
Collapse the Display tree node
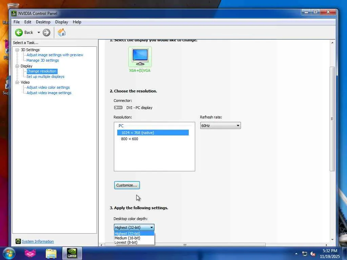(x=17, y=66)
